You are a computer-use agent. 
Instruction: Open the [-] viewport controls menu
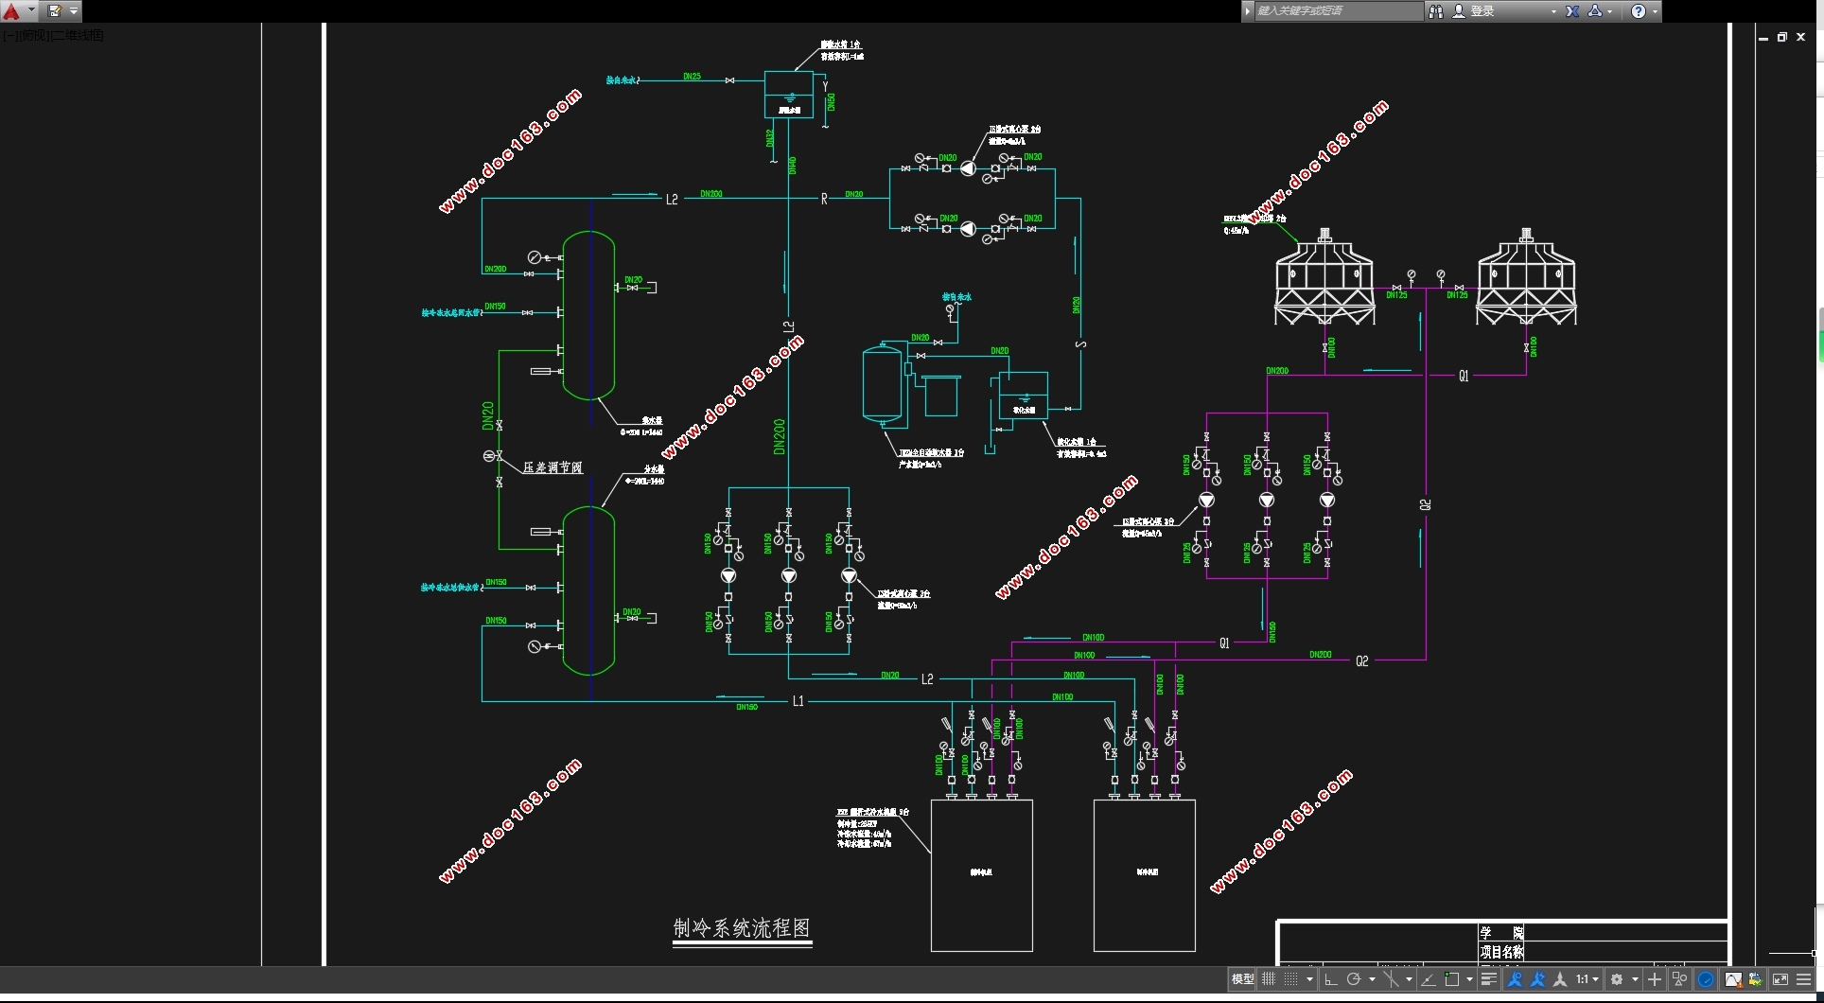pyautogui.click(x=9, y=35)
